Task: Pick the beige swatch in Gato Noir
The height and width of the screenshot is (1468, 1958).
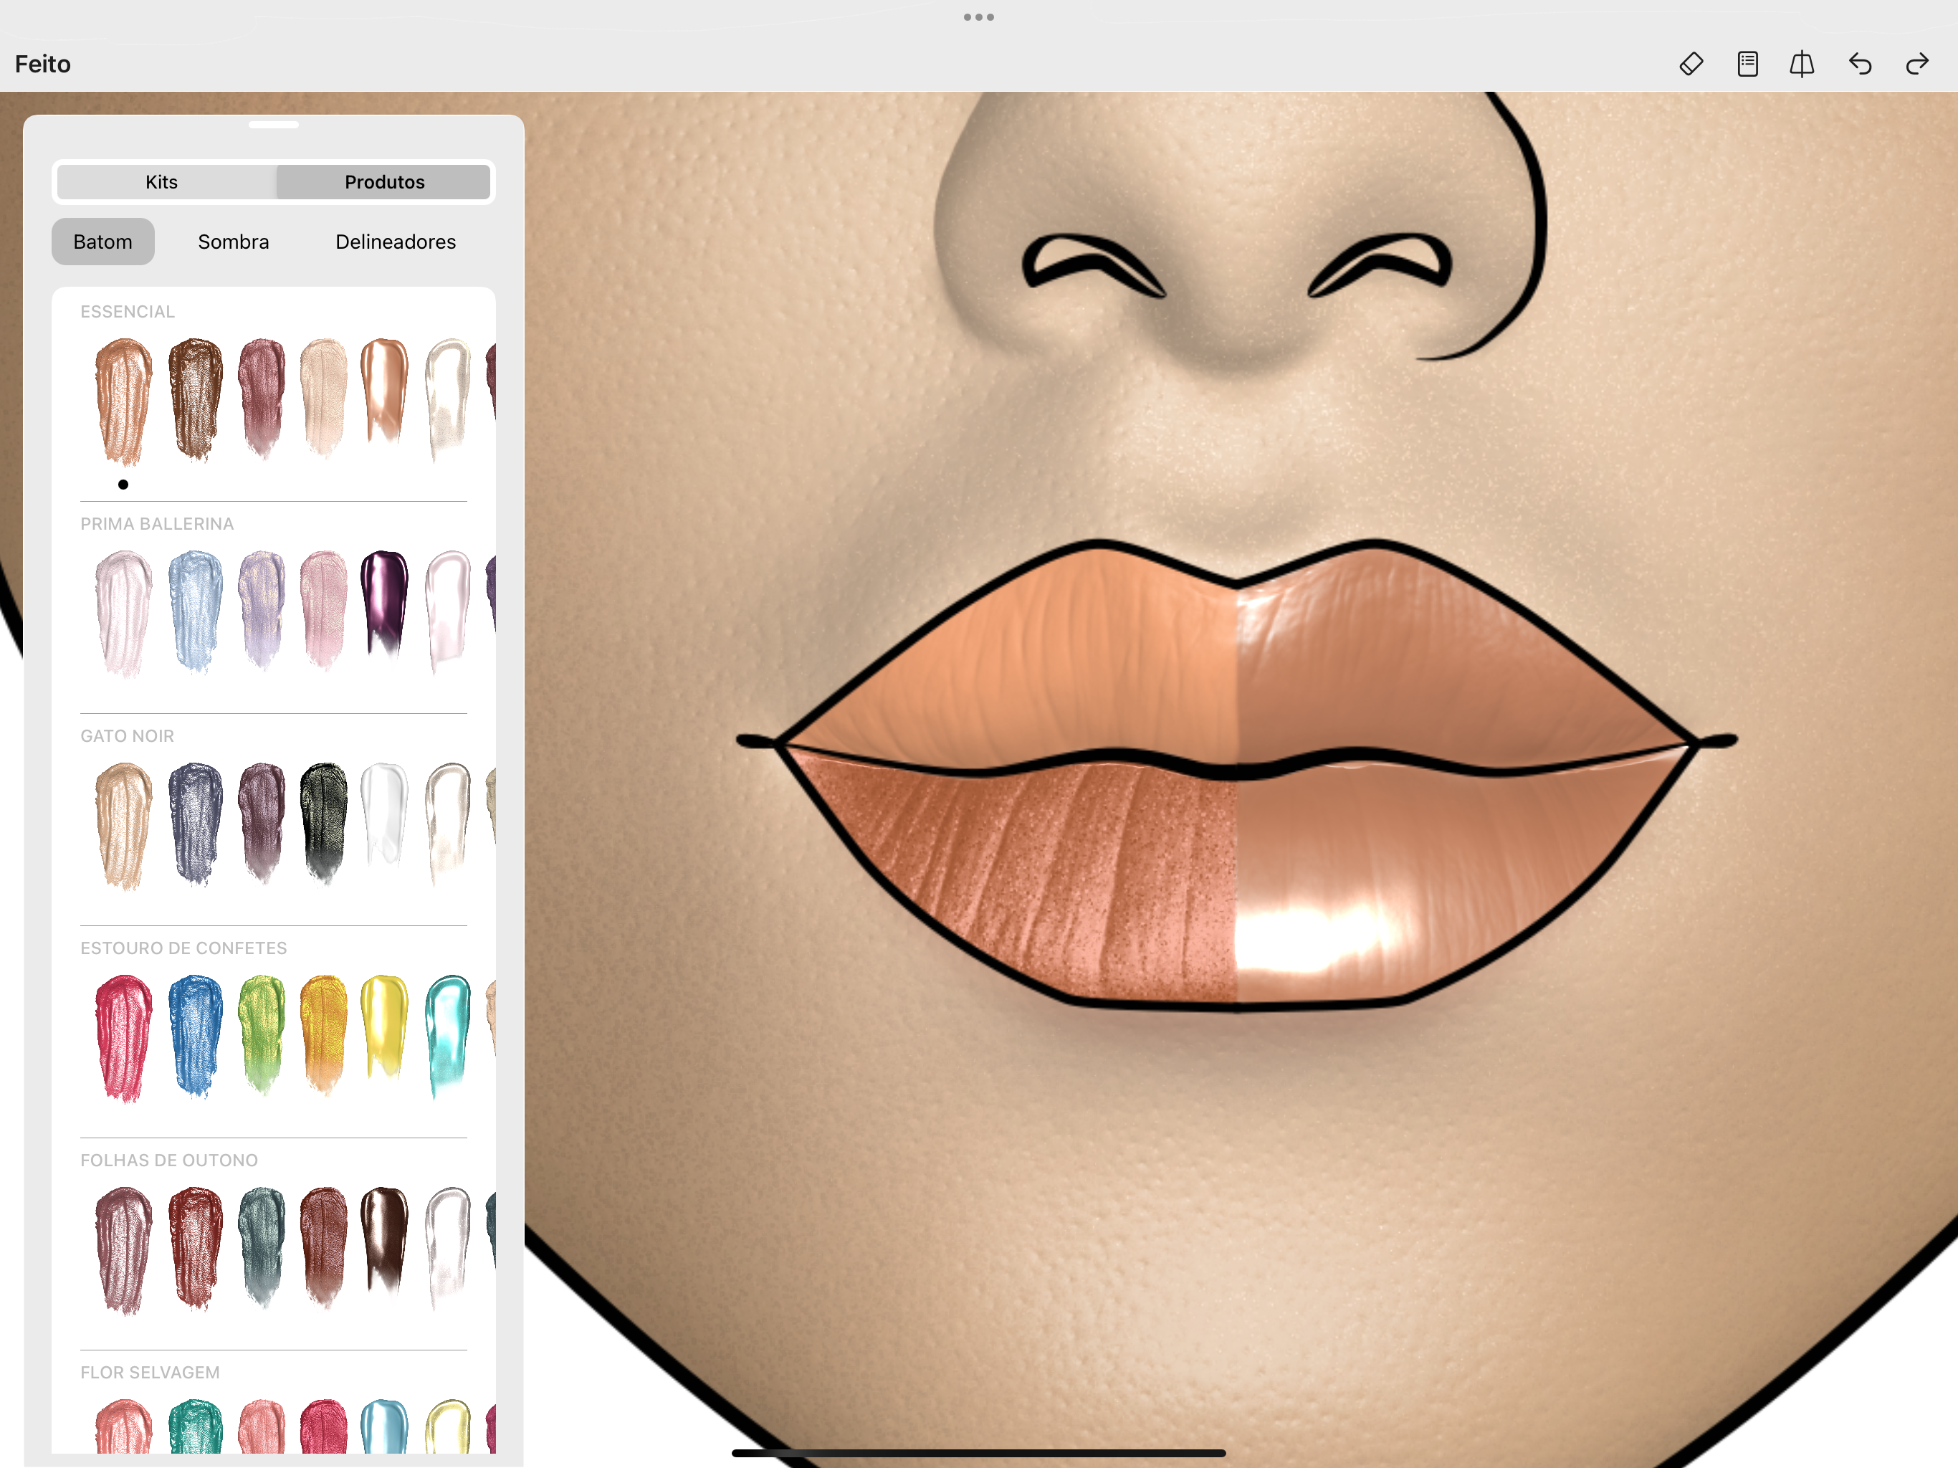Action: pos(123,826)
